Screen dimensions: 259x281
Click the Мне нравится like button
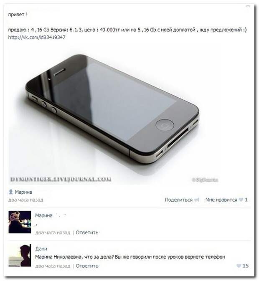[221, 200]
